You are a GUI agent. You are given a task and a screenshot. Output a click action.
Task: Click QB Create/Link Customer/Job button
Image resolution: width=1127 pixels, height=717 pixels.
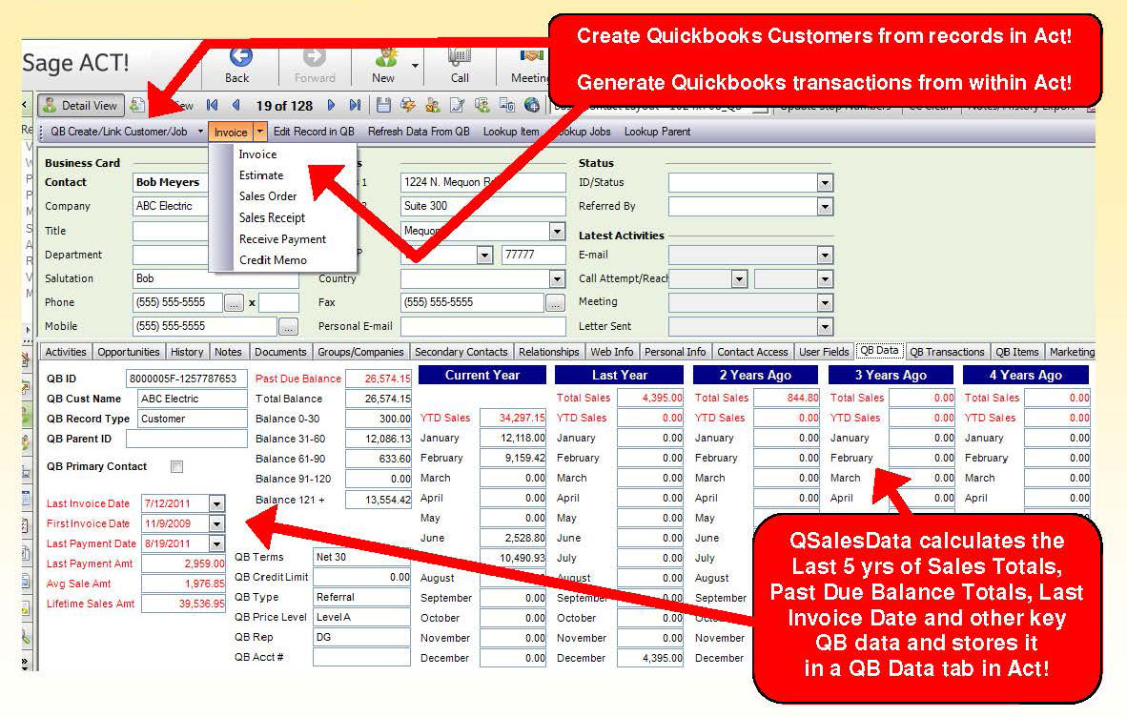pos(118,132)
